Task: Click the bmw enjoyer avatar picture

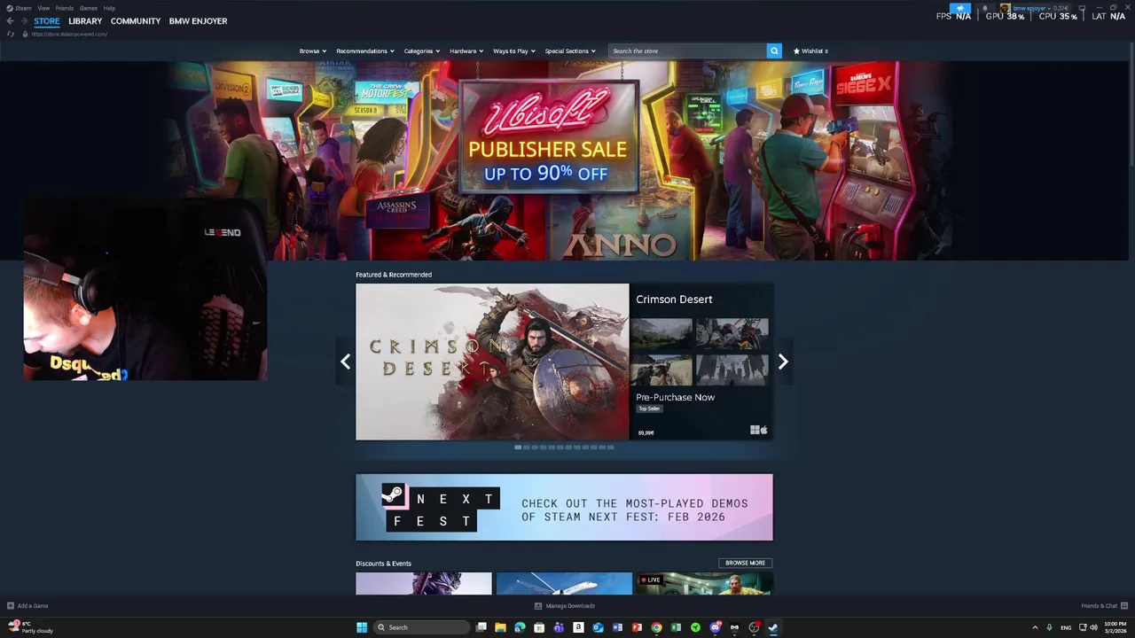Action: (1006, 8)
